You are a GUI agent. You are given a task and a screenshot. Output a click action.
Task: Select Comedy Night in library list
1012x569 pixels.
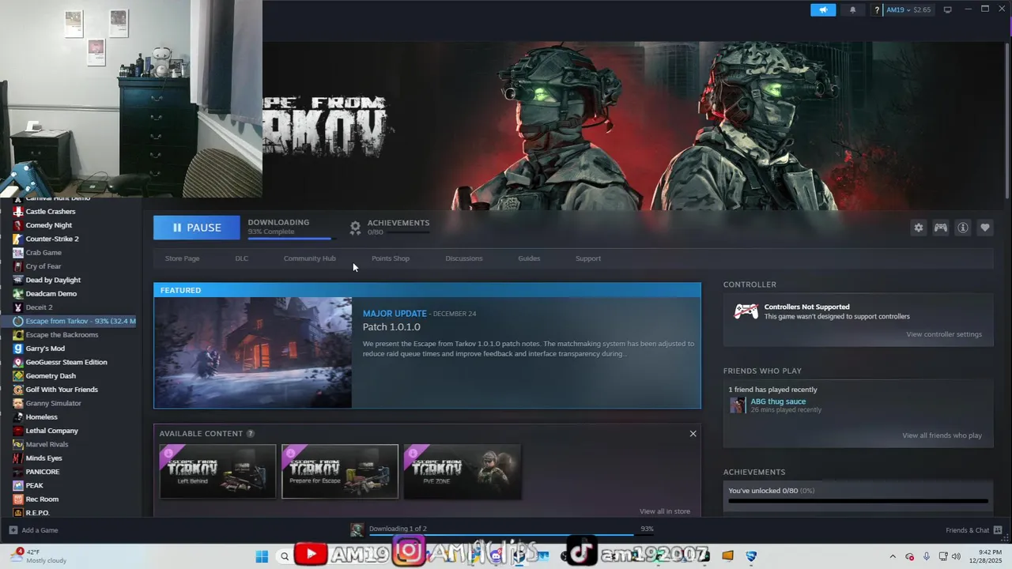coord(49,225)
